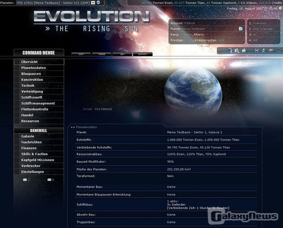The image size is (283, 228).
Task: Click the edit planet name icon
Action: pyautogui.click(x=241, y=29)
